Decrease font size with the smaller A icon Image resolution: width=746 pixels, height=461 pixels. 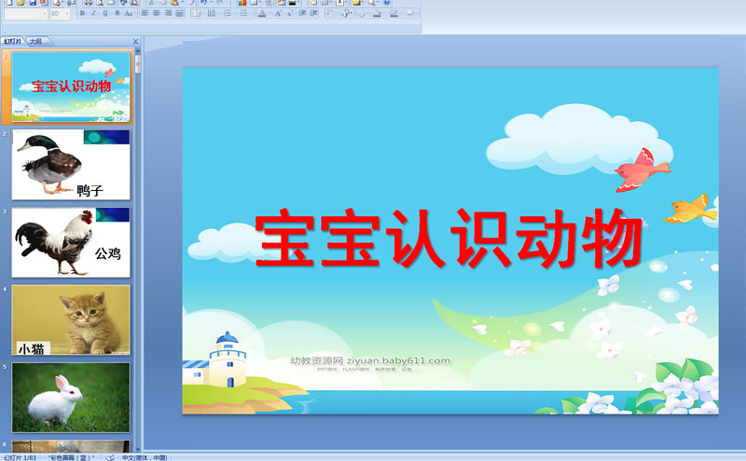point(290,13)
